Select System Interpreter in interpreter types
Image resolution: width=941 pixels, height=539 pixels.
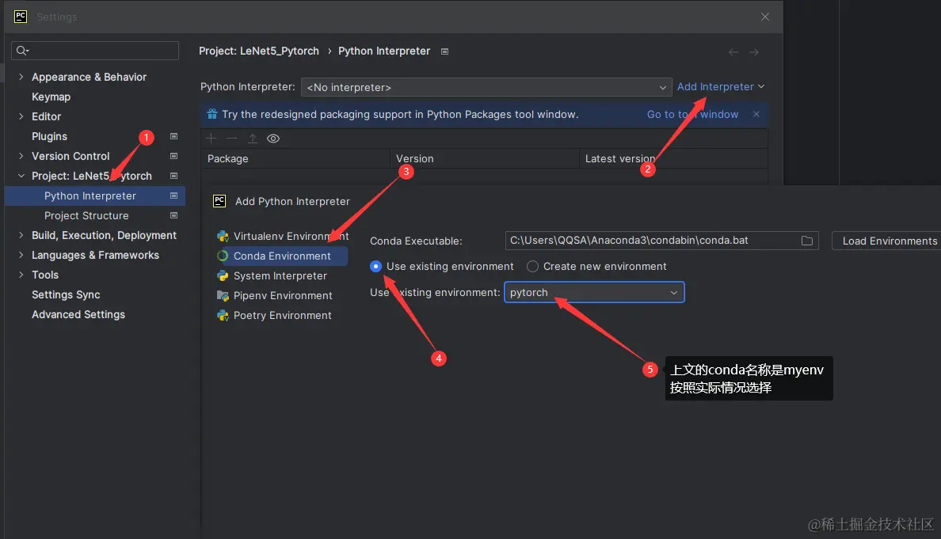[x=272, y=275]
